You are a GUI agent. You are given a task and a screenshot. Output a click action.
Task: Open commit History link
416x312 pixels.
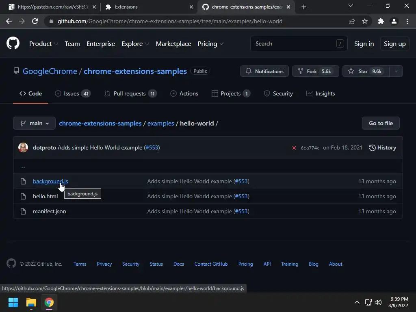(382, 148)
